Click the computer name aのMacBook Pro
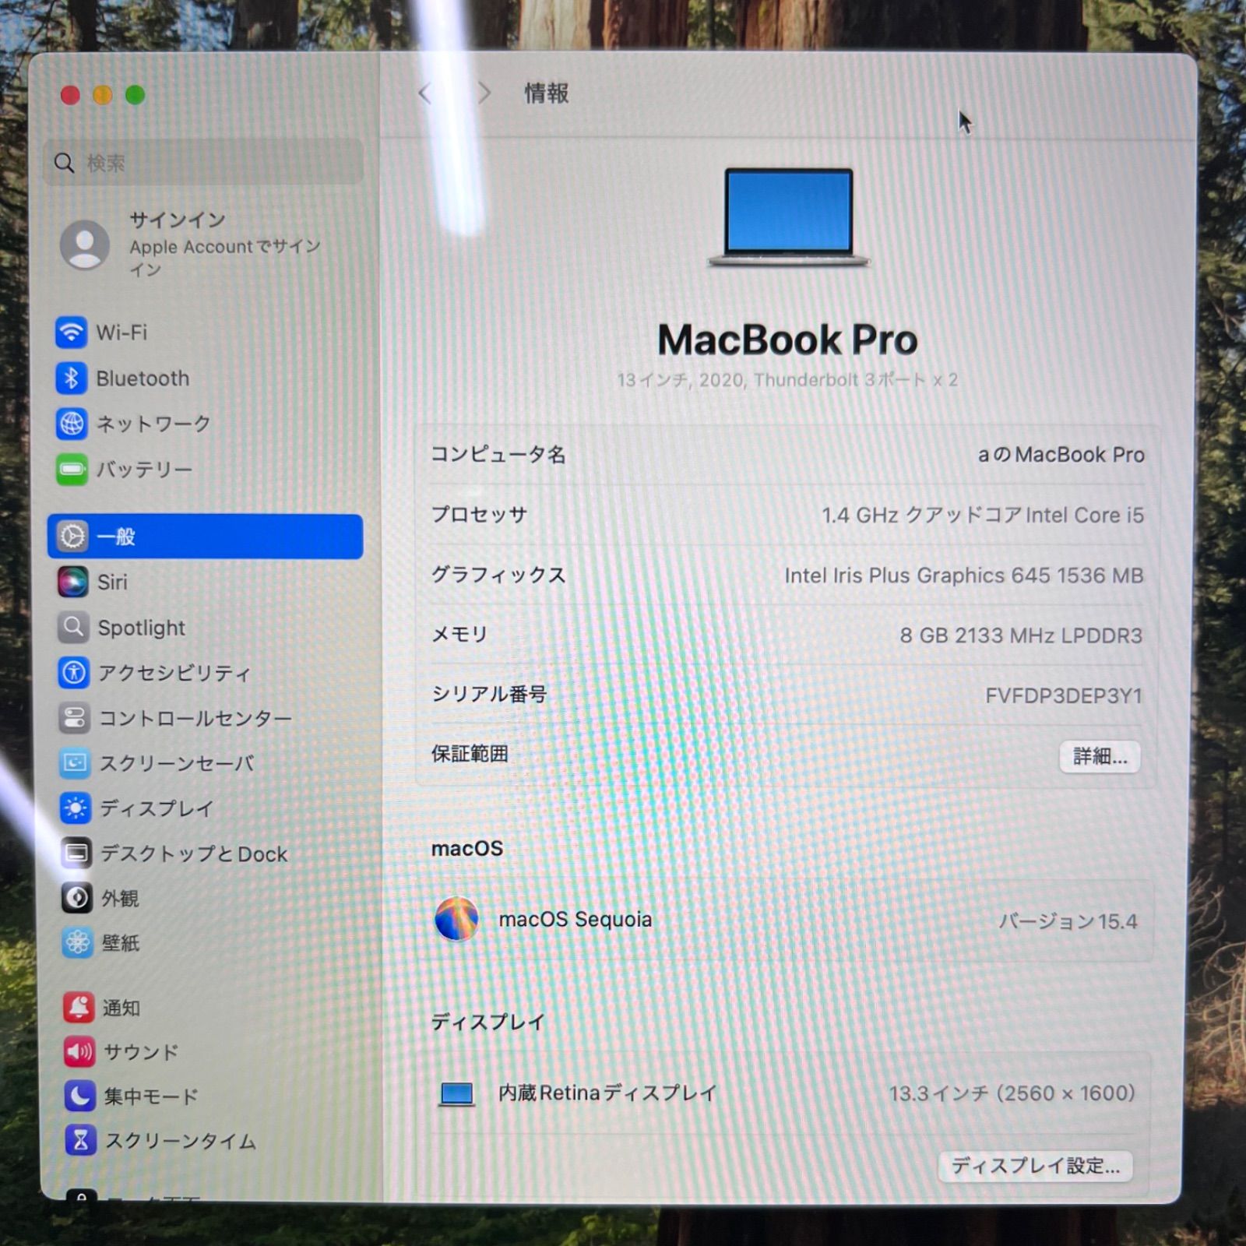 [1061, 455]
